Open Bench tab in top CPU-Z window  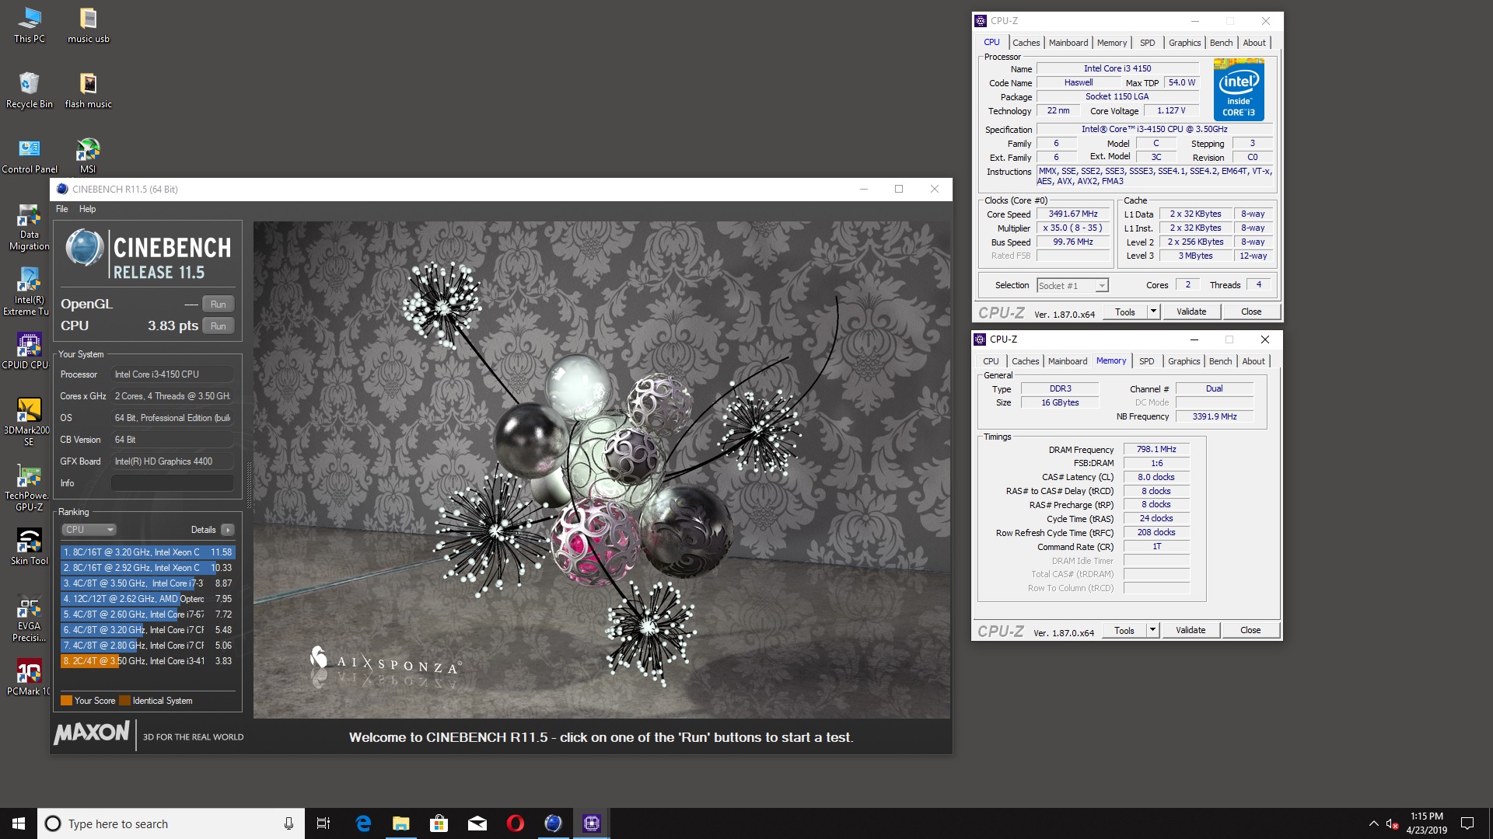(1221, 43)
